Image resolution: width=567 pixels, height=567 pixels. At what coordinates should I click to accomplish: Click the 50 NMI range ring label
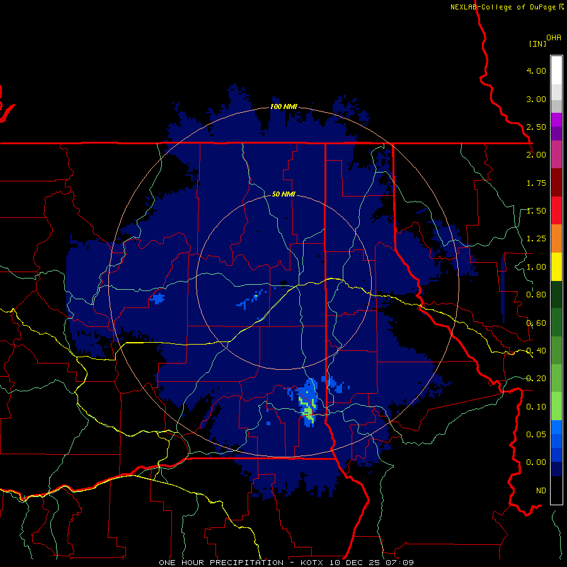[283, 194]
